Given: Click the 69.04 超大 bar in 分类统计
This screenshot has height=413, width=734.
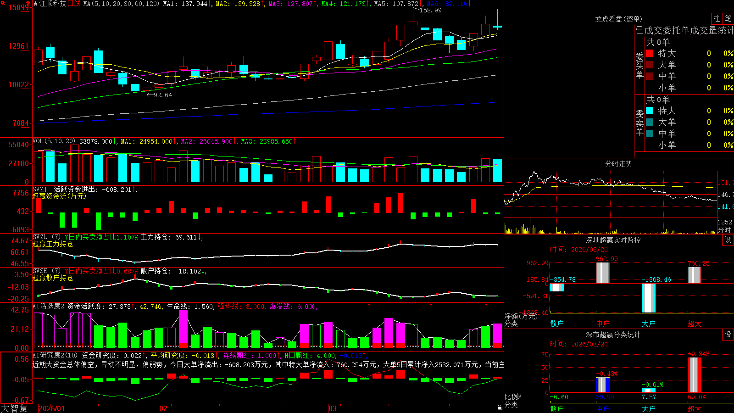Looking at the screenshot, I should click(695, 375).
